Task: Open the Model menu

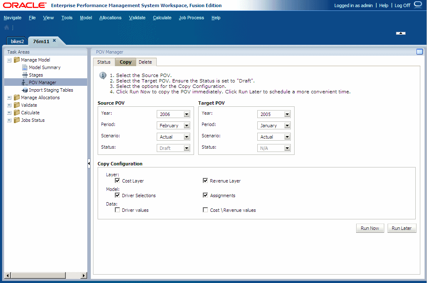Action: click(x=85, y=18)
